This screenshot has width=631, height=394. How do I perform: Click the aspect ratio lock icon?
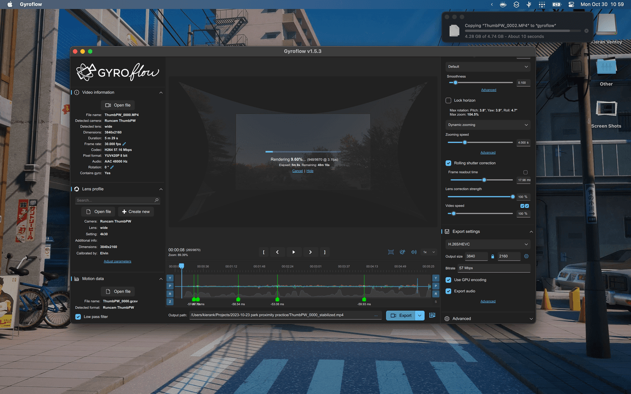pos(492,257)
